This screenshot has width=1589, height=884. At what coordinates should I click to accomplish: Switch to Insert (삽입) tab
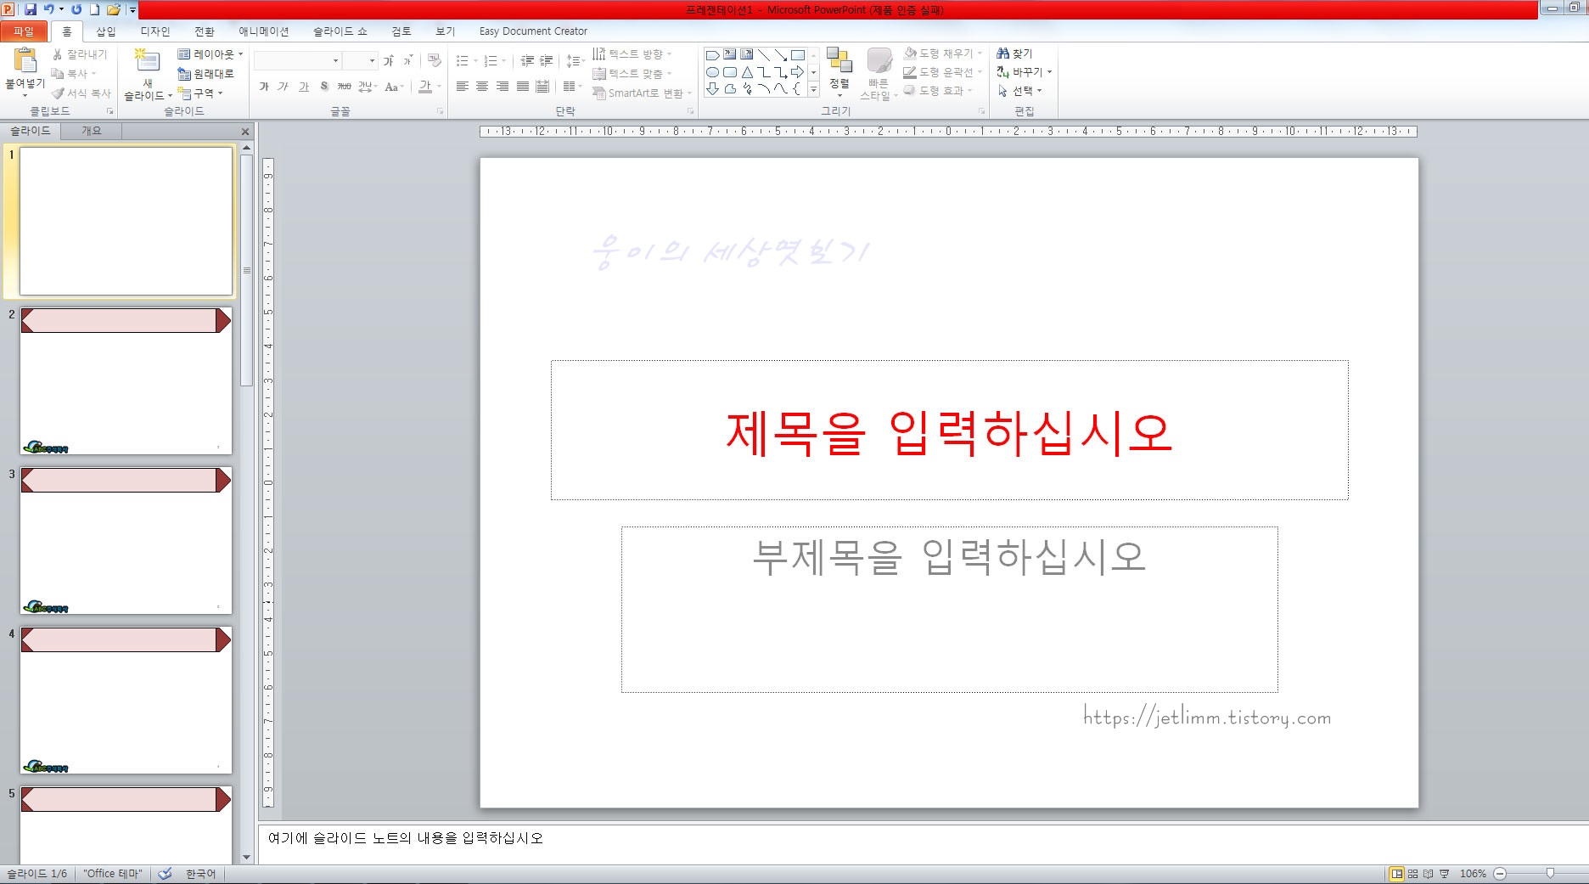[106, 31]
